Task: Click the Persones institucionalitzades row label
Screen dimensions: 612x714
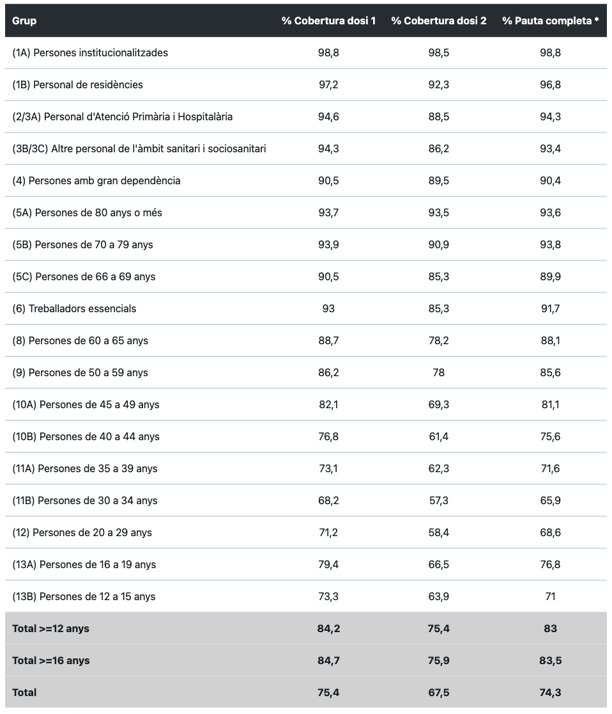Action: (90, 53)
